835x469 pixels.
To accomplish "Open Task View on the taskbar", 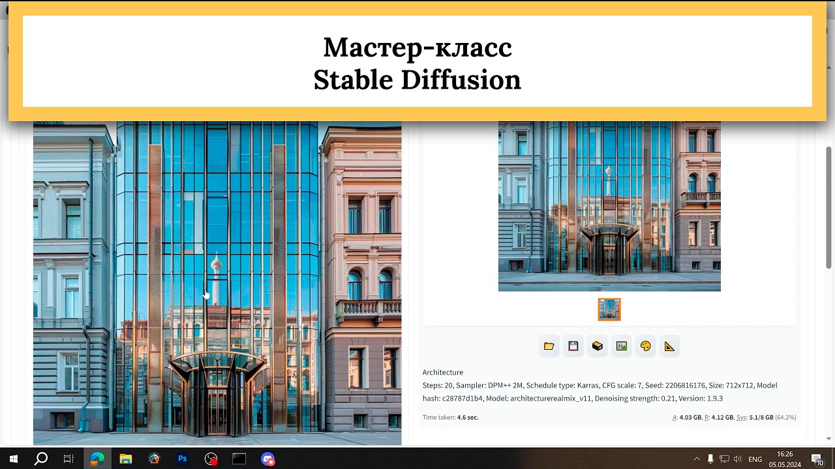I will [68, 459].
